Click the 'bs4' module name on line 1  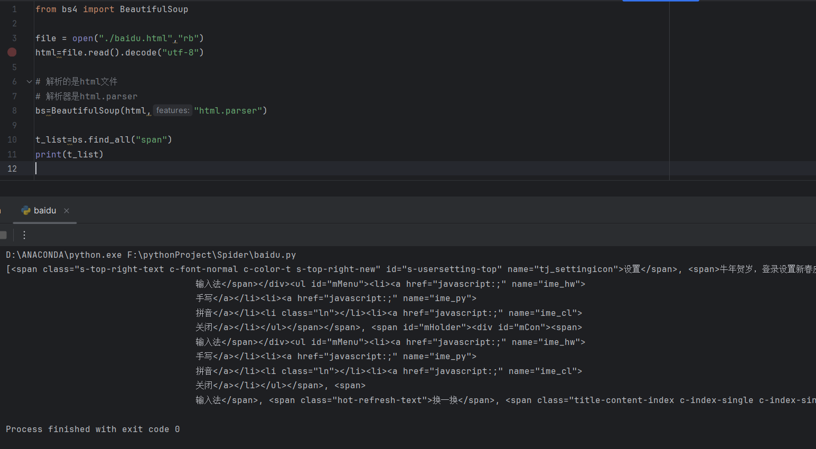pyautogui.click(x=70, y=9)
